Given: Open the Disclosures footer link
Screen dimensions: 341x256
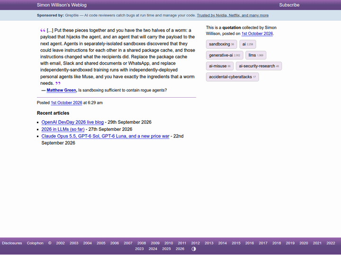Looking at the screenshot, I should [12, 243].
